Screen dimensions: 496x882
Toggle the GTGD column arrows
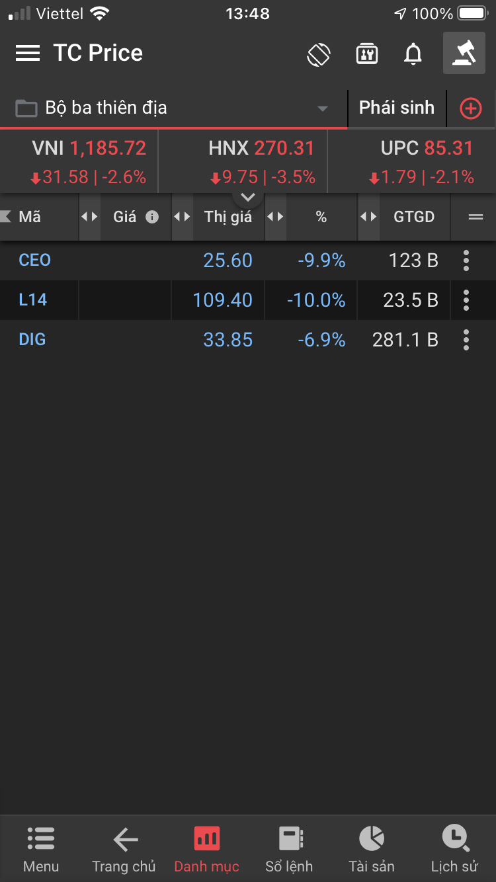[x=368, y=217]
